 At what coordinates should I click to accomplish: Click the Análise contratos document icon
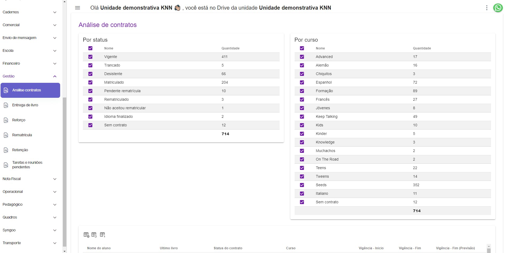click(x=6, y=90)
